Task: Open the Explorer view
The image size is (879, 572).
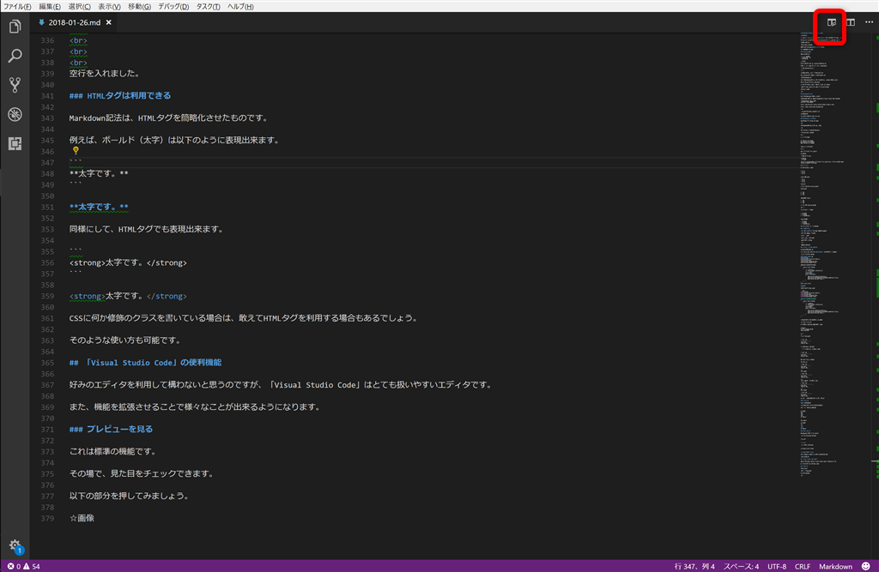Action: pos(14,27)
